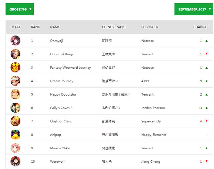This screenshot has width=214, height=169.
Task: Click the Dream Journey game icon
Action: point(15,81)
